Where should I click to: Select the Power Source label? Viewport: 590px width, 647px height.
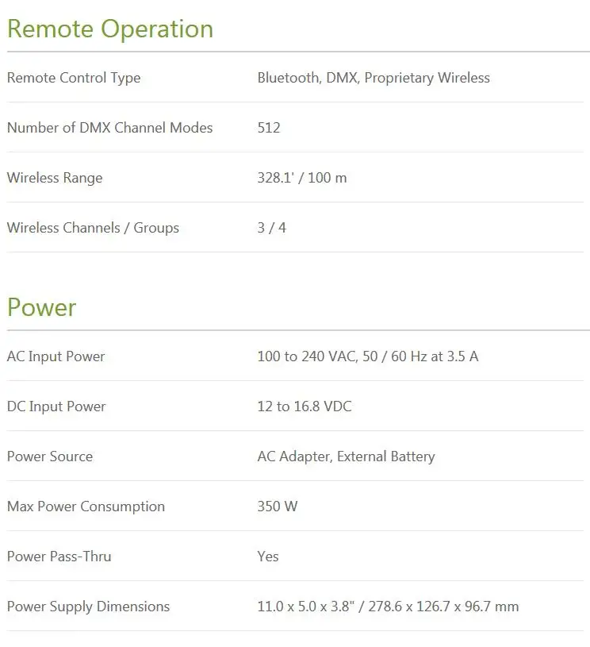coord(50,456)
